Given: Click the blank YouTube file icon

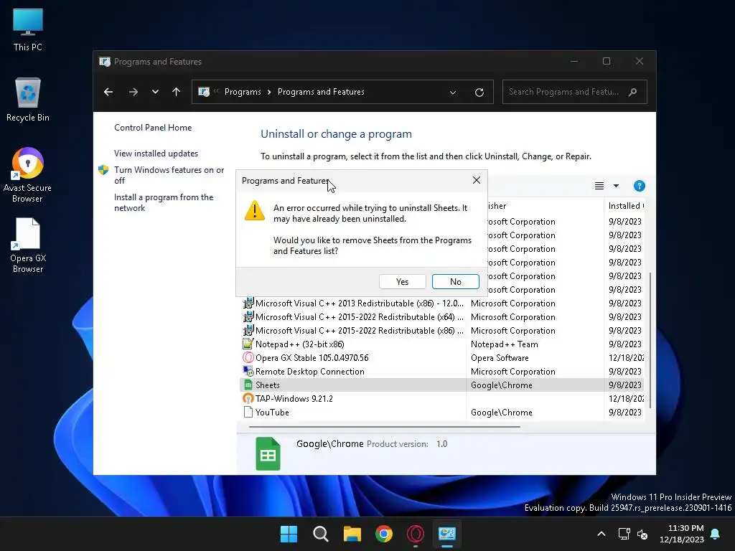Looking at the screenshot, I should 248,412.
